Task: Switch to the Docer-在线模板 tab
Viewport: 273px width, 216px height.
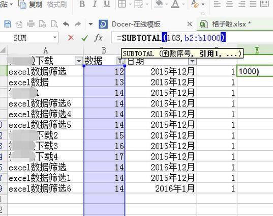Action: click(x=136, y=24)
